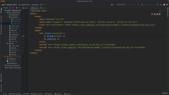Collapse the mysite folder
The width and height of the screenshot is (169, 95).
click(x=5, y=43)
